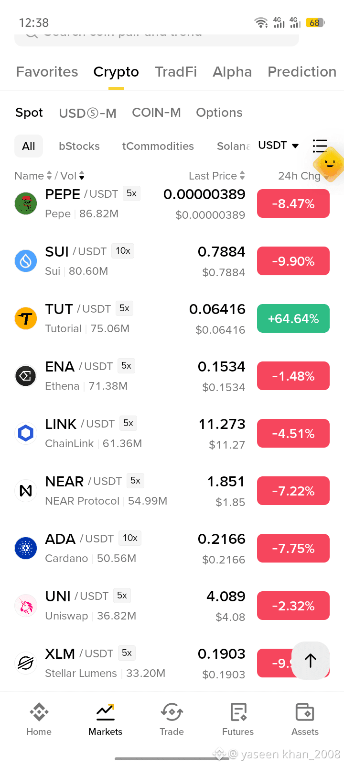Tap the +64.64% change button for TUT

pos(293,318)
